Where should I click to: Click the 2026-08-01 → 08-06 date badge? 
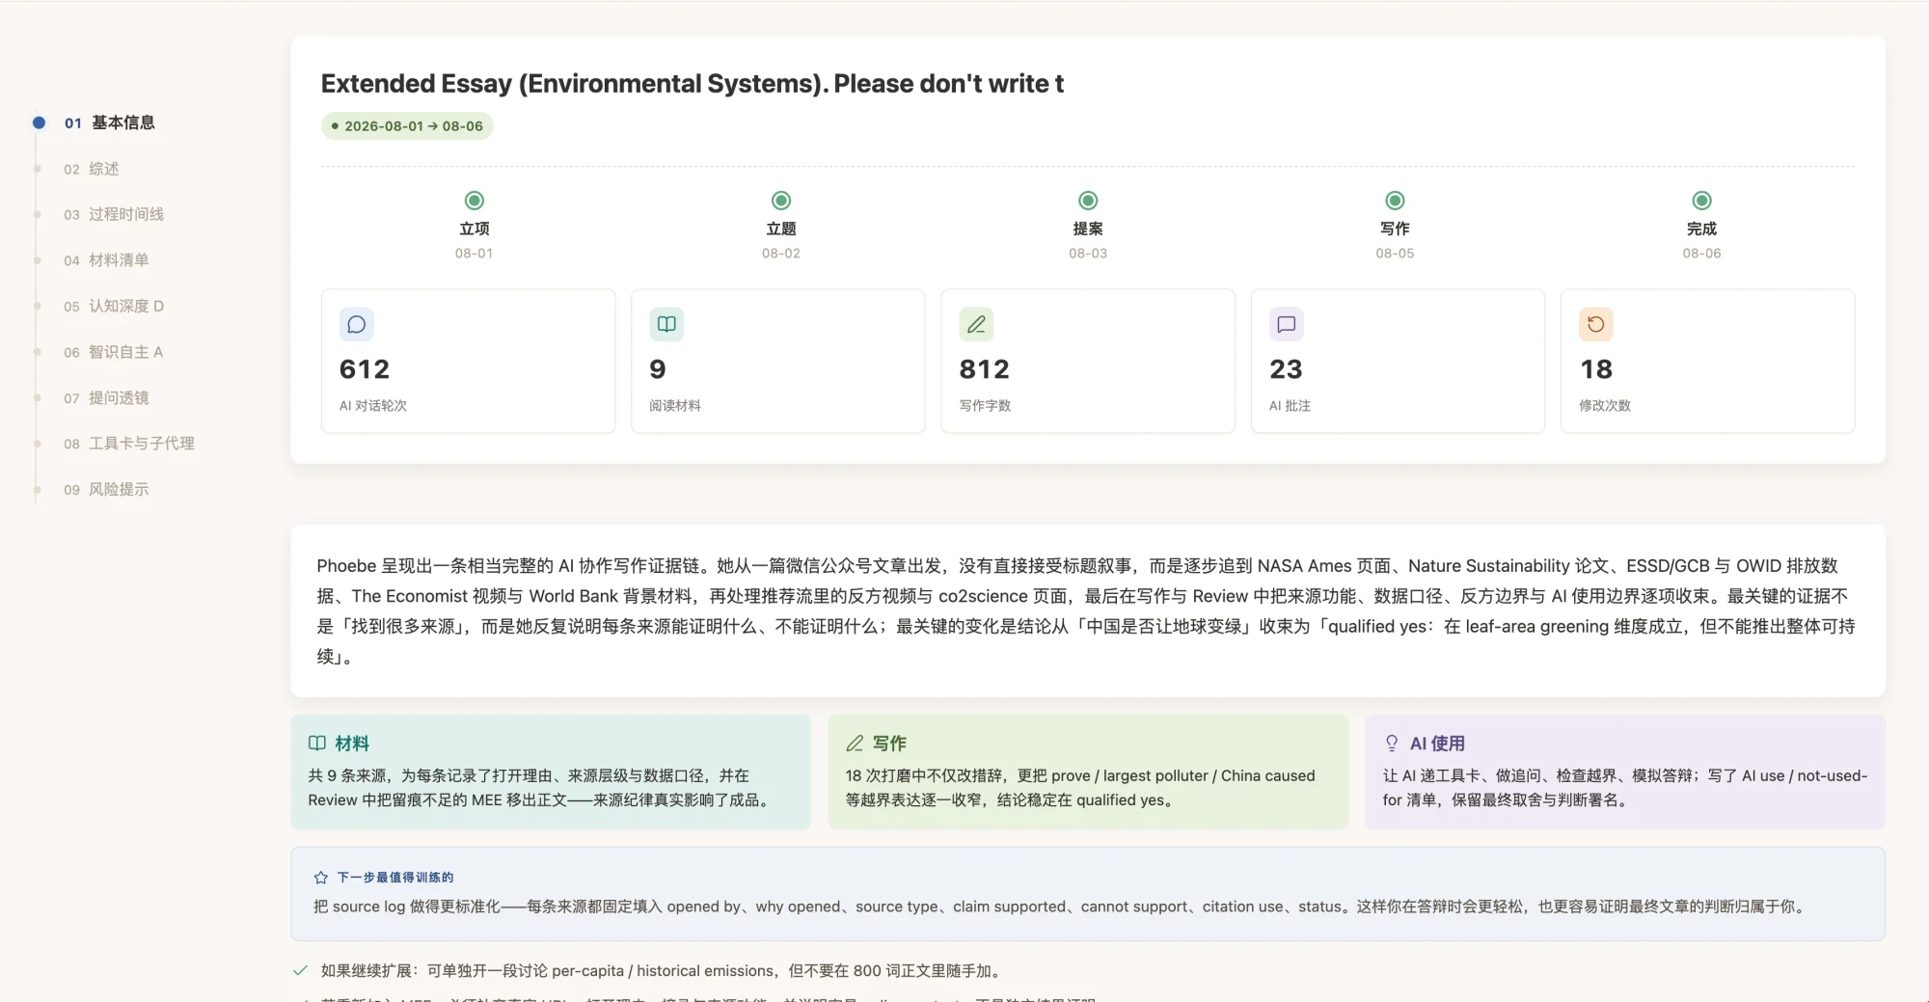tap(407, 126)
